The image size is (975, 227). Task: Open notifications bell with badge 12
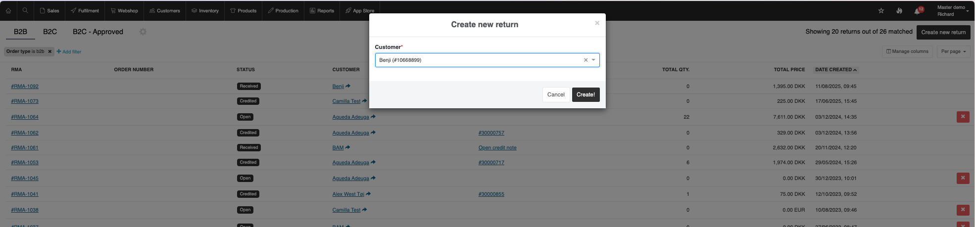(x=917, y=11)
